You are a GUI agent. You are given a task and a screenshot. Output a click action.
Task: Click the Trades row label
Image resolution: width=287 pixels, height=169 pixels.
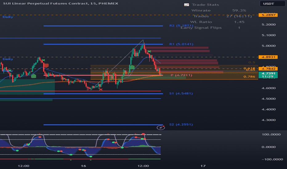201,16
